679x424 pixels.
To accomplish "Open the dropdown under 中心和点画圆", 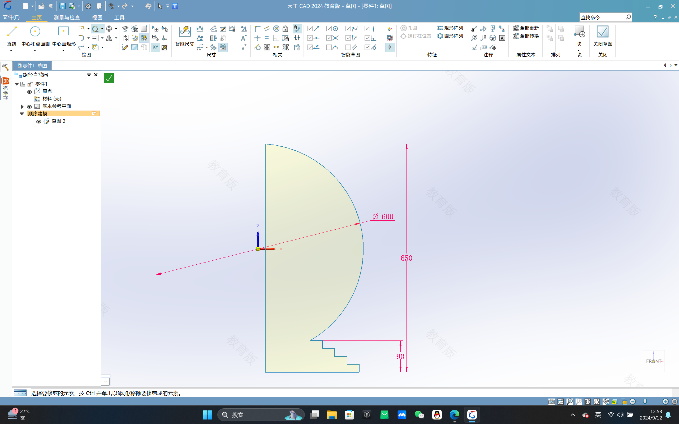I will point(35,50).
